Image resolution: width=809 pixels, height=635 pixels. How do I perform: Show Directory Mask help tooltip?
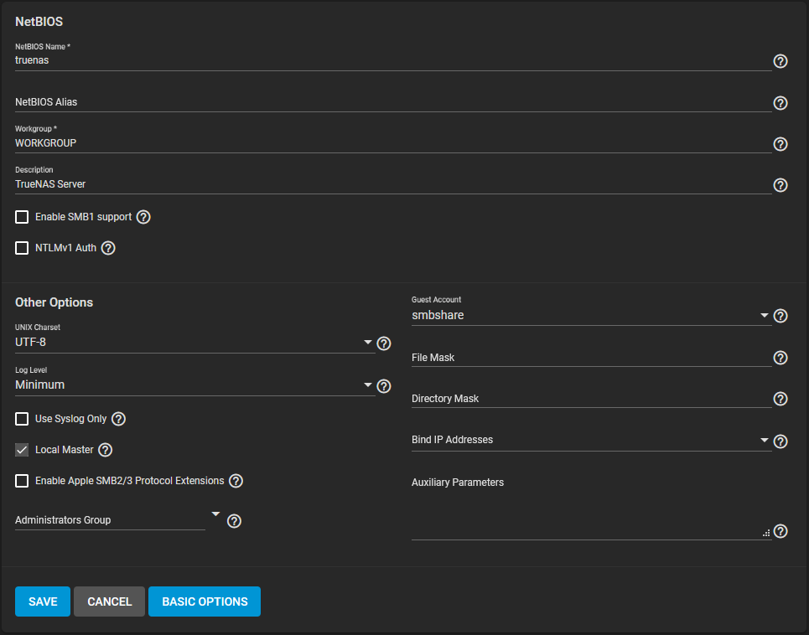[780, 399]
